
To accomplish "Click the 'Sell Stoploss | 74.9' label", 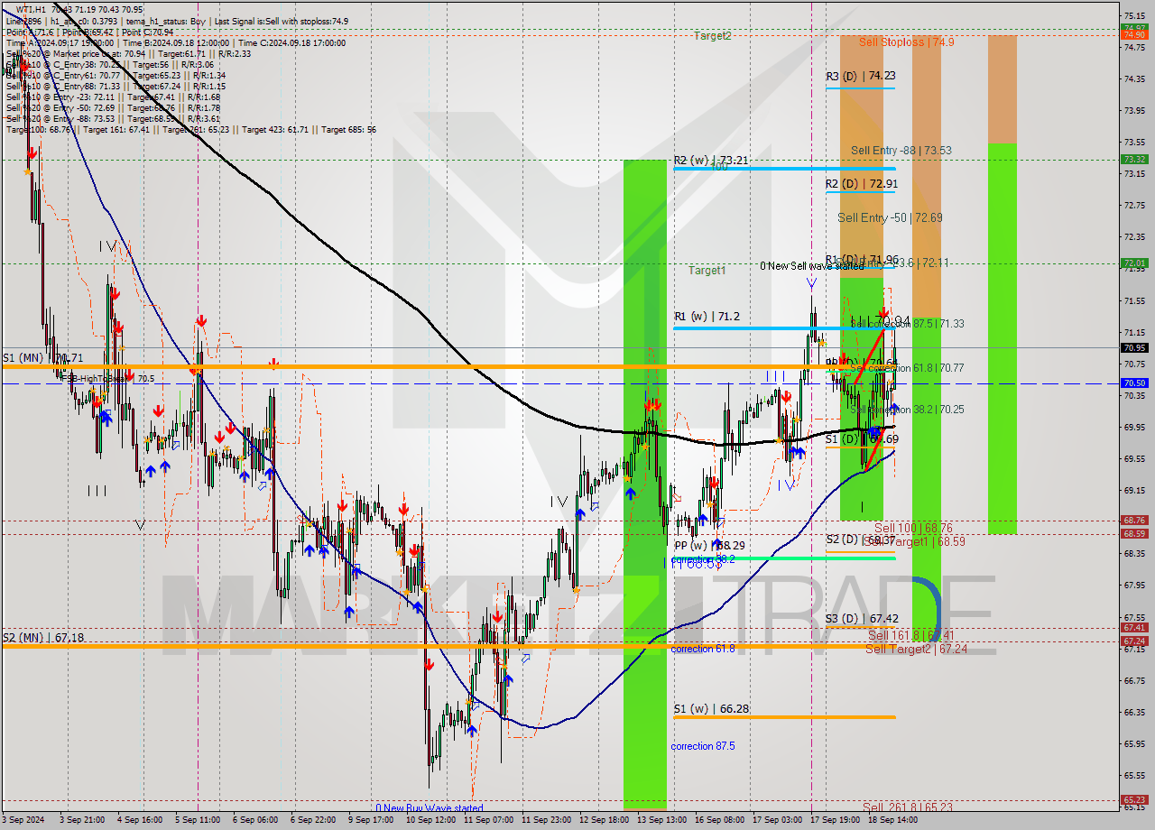I will click(x=906, y=41).
